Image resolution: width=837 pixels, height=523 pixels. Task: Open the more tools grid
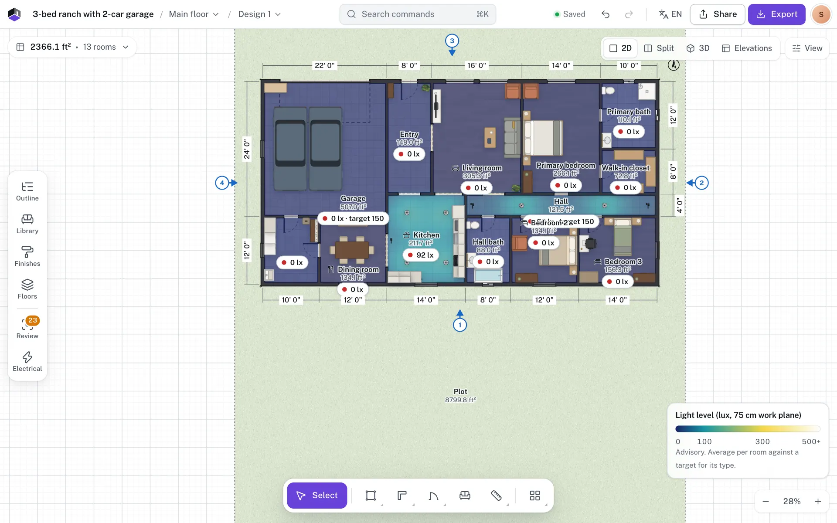click(535, 496)
